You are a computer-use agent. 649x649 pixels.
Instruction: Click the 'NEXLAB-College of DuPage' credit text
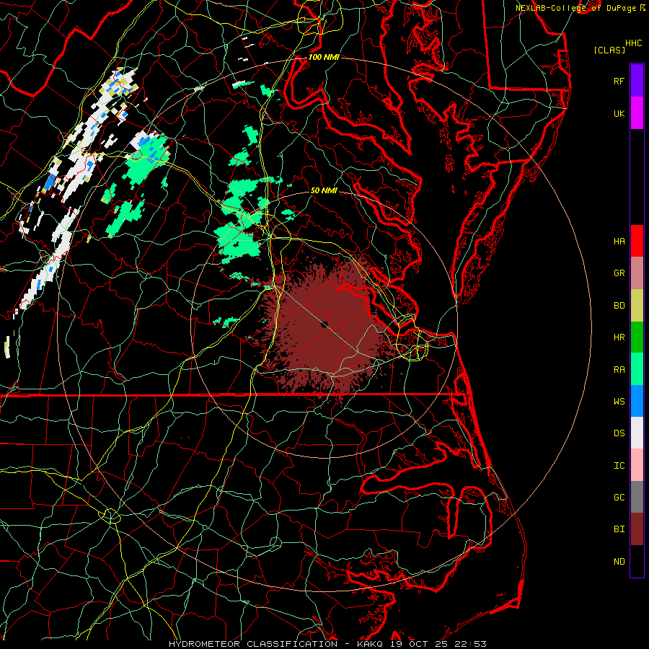[577, 8]
